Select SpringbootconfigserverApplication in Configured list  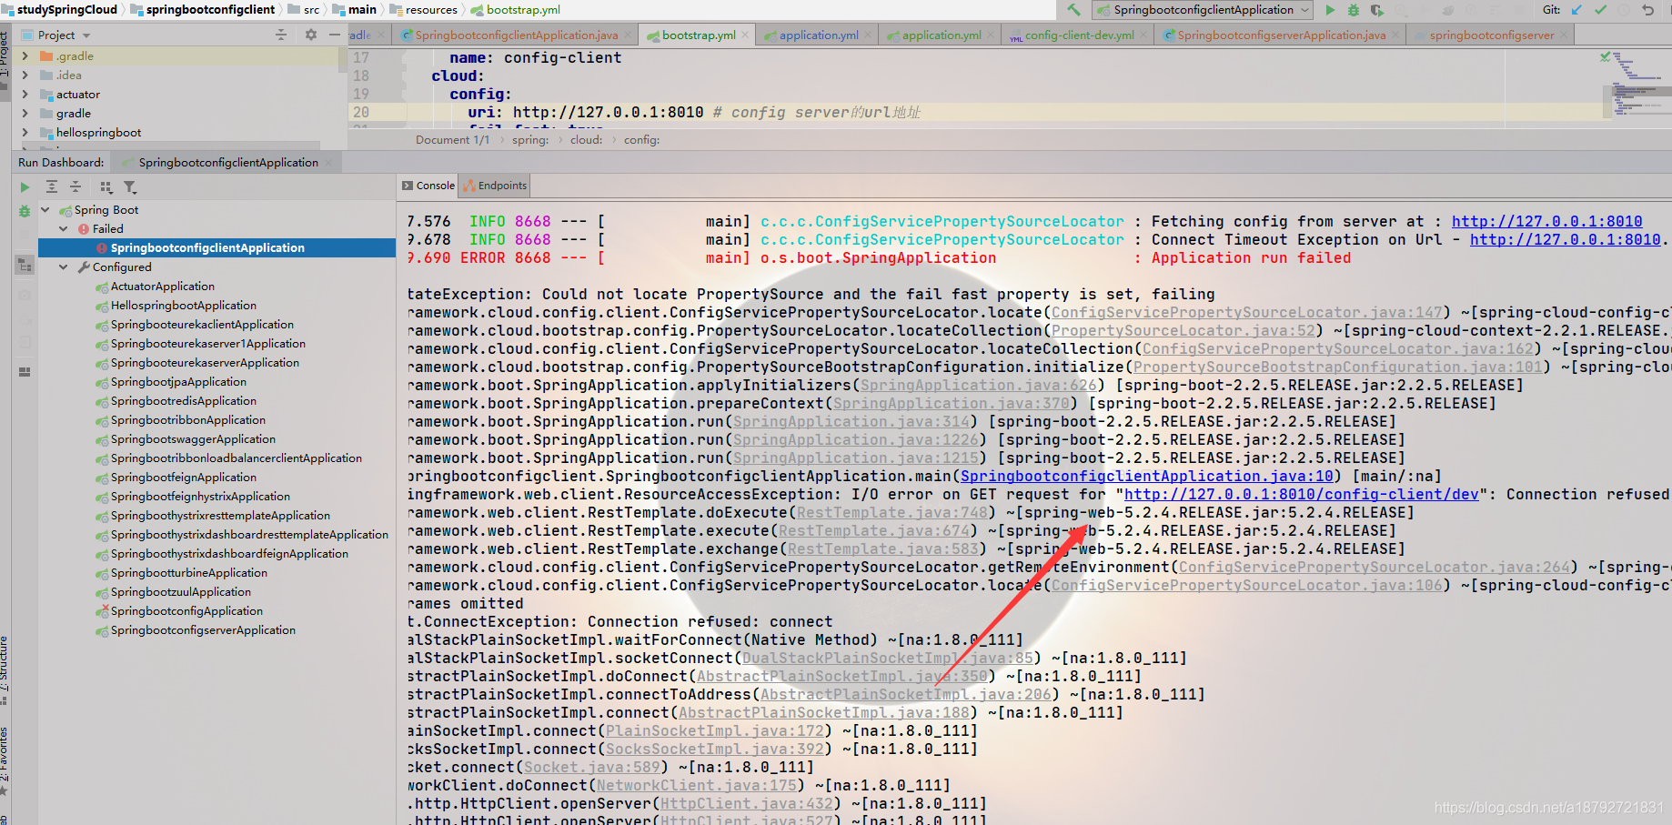(203, 630)
